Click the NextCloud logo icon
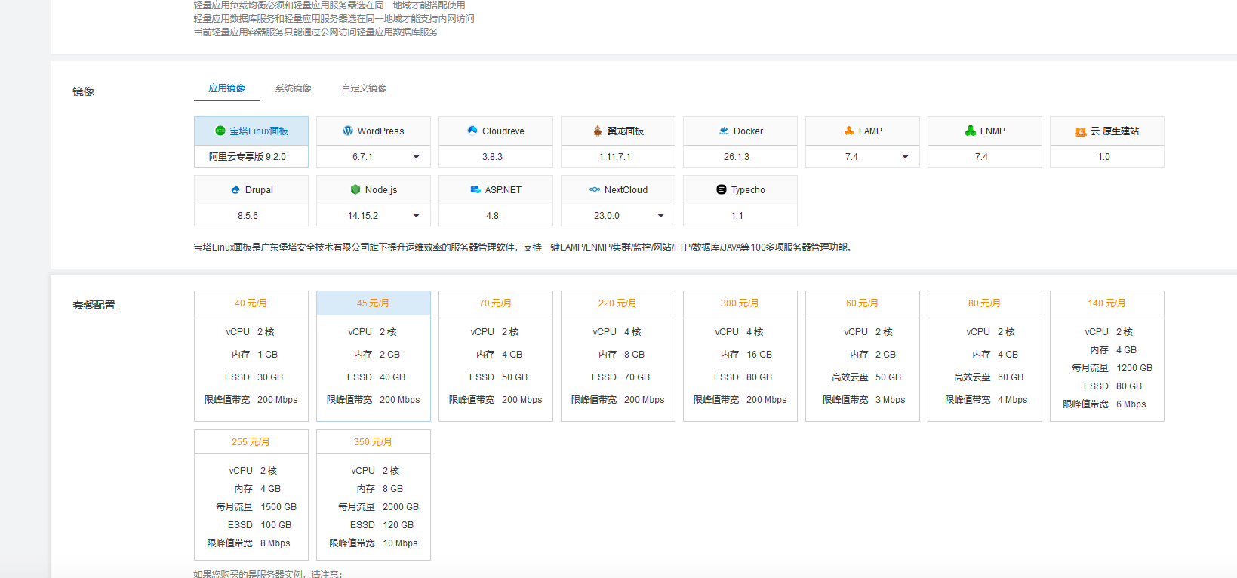This screenshot has height=578, width=1237. [595, 189]
